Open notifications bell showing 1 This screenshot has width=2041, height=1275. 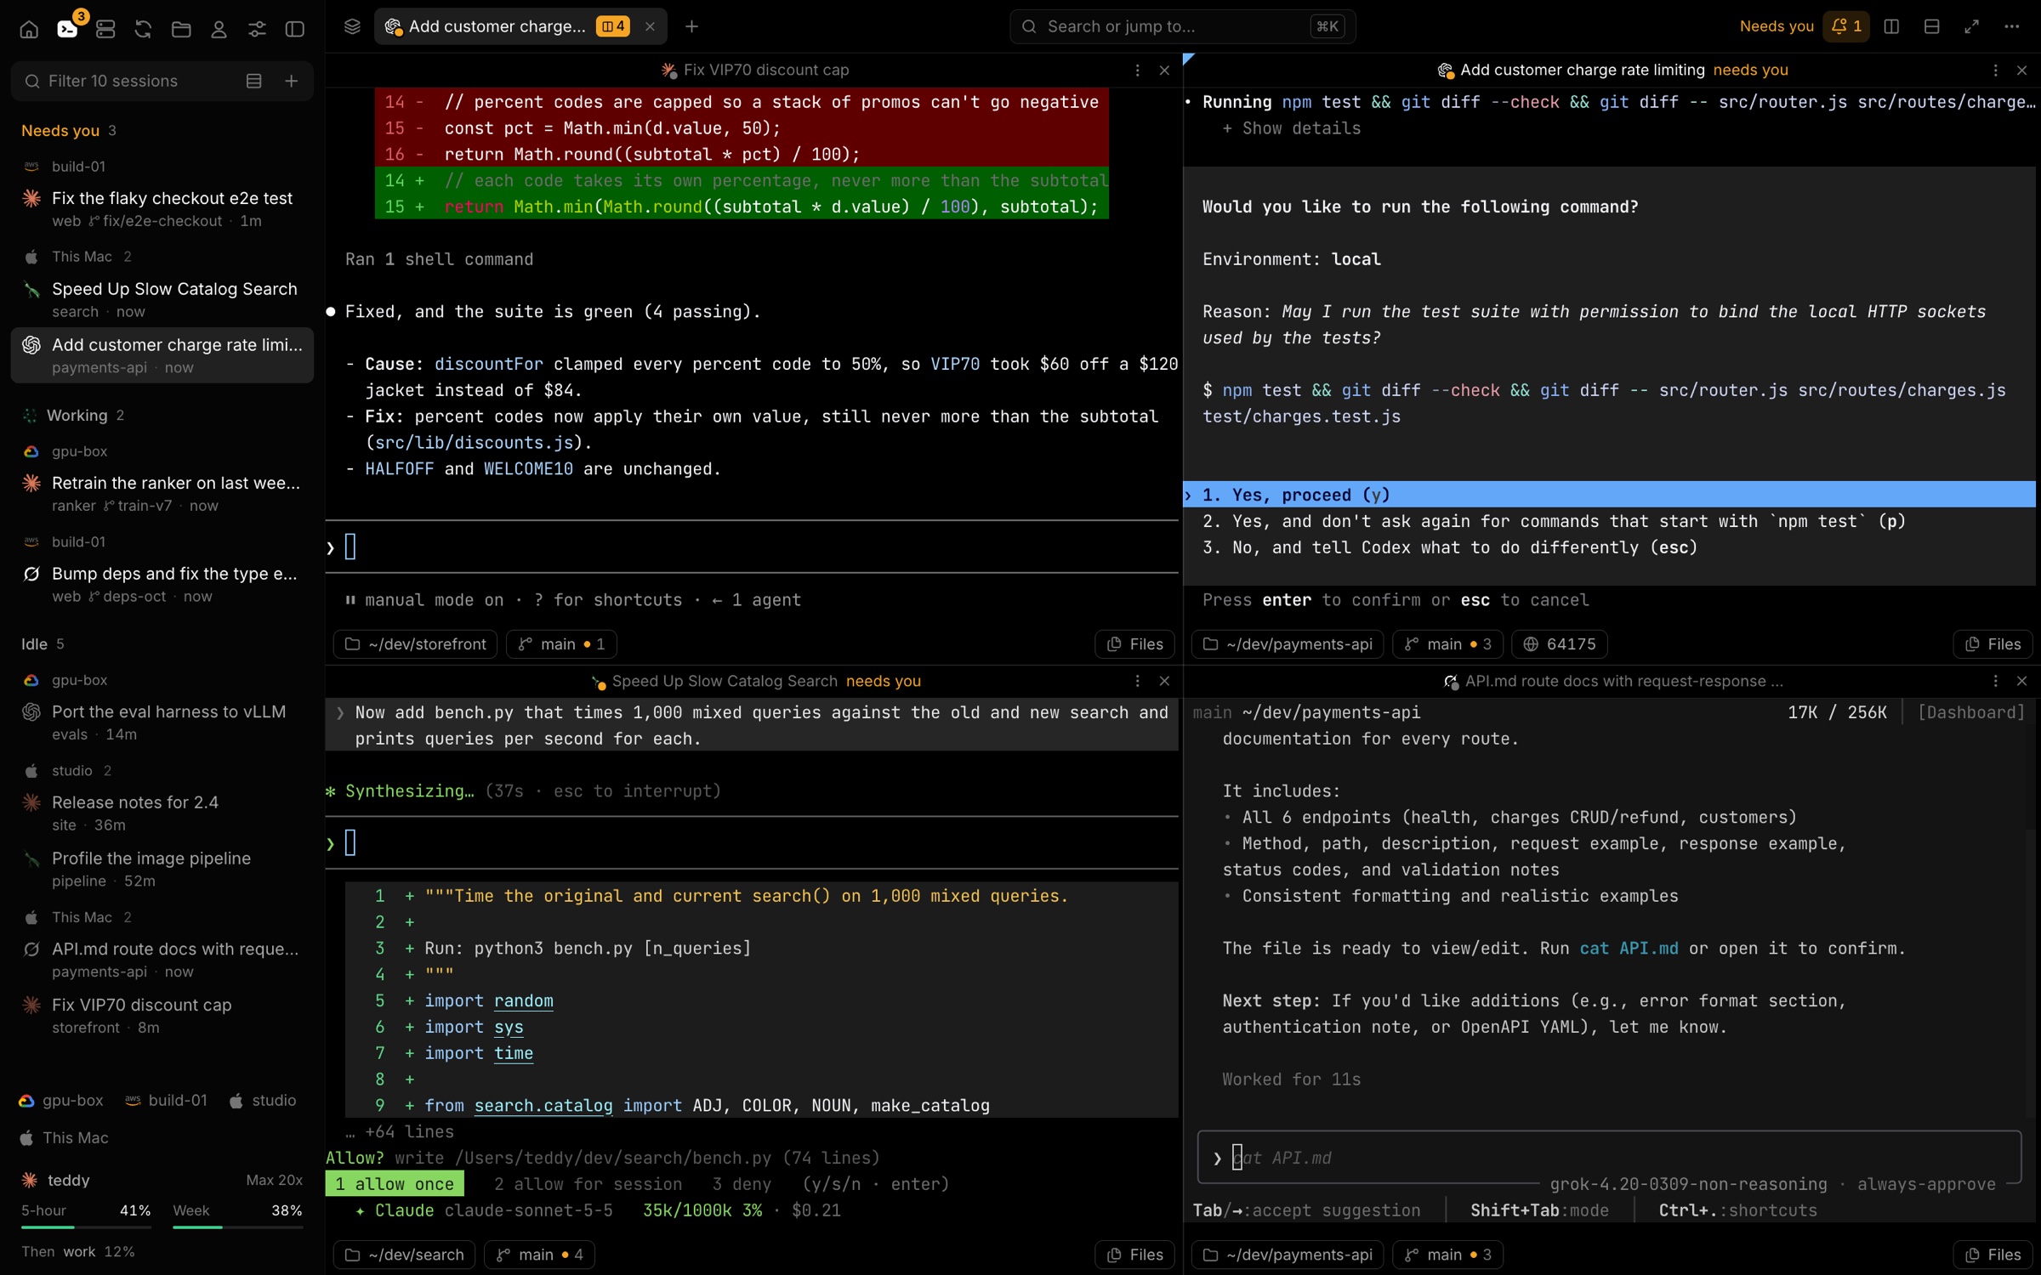[1845, 26]
